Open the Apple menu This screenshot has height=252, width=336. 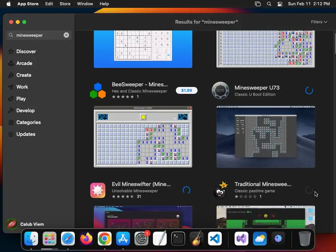tap(9, 4)
